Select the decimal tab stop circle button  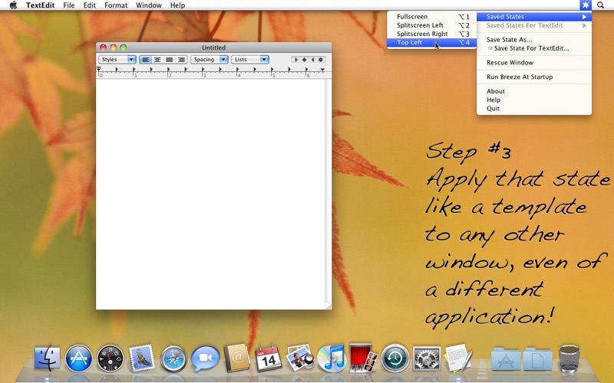[321, 60]
